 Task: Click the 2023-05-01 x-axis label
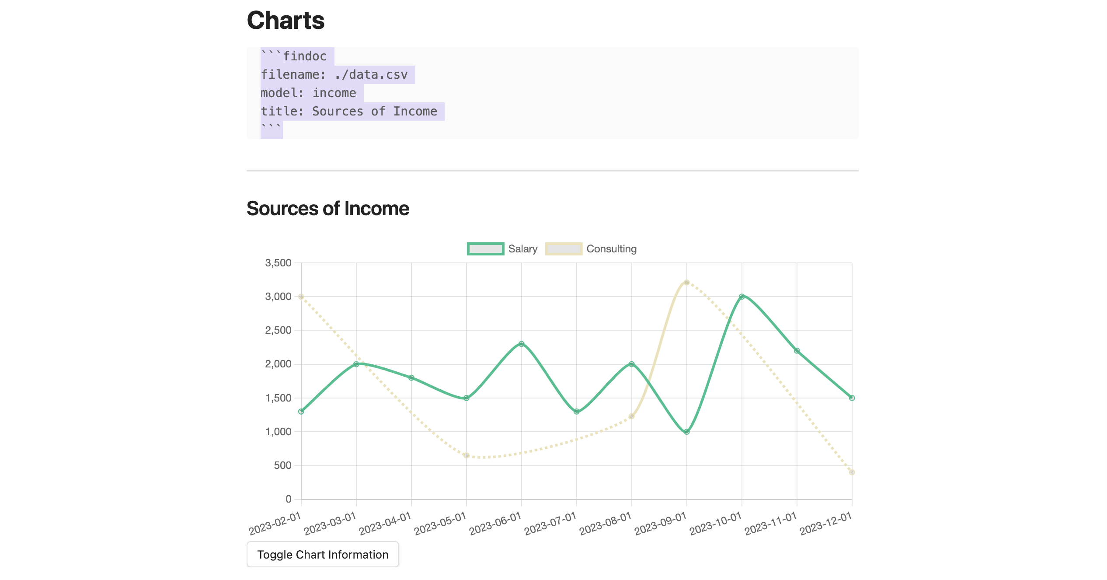click(x=440, y=523)
